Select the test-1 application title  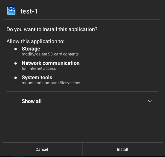coord(29,11)
